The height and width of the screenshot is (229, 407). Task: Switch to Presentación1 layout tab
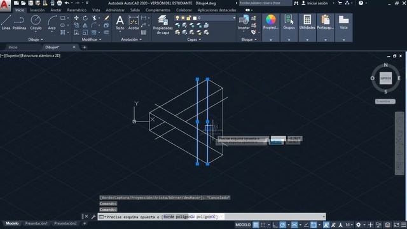tap(36, 223)
